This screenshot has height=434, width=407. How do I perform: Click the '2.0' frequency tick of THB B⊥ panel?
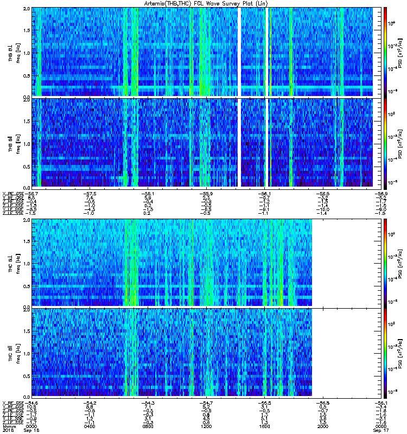(27, 9)
